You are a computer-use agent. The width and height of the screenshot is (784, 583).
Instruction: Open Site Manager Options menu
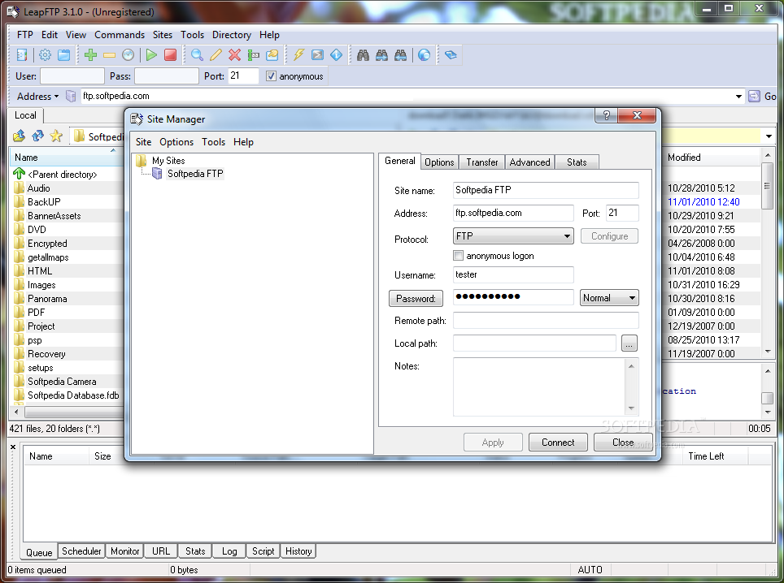click(176, 142)
